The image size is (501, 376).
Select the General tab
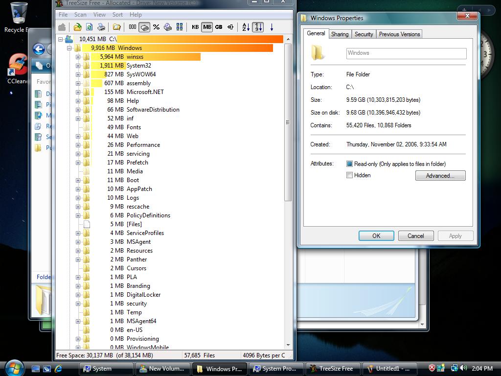pyautogui.click(x=316, y=33)
